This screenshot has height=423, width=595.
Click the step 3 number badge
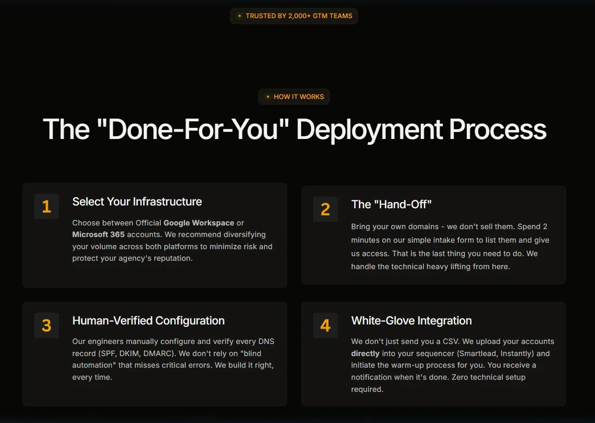pos(46,325)
